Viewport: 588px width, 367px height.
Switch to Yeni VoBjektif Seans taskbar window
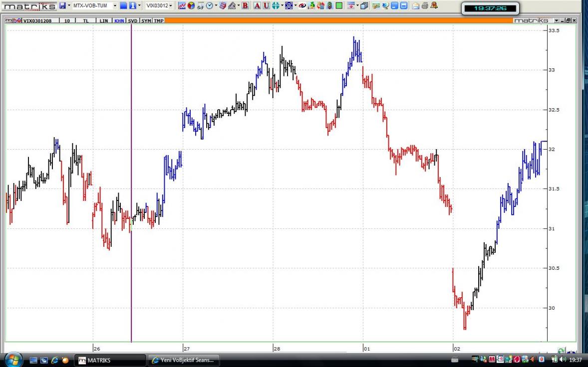[184, 360]
